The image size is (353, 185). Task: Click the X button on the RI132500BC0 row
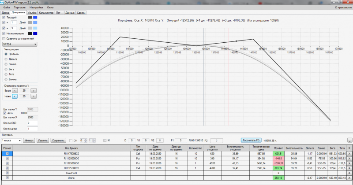[x=349, y=168]
